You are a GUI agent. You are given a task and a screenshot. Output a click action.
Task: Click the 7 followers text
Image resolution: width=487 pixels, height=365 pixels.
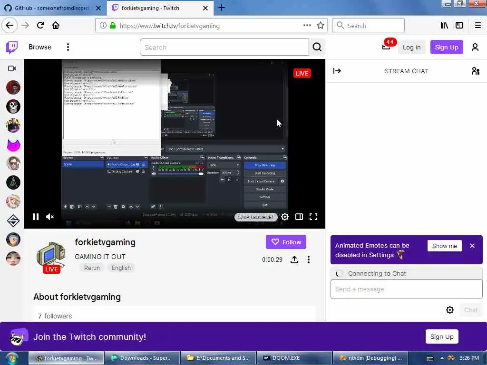[55, 316]
